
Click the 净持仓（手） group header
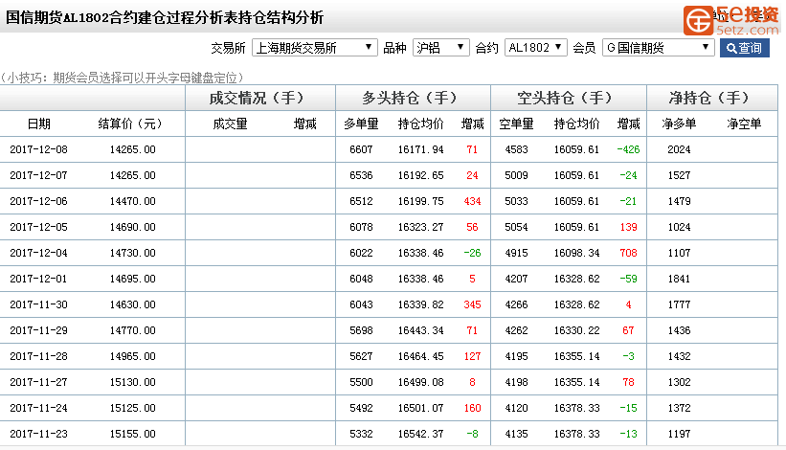click(708, 98)
